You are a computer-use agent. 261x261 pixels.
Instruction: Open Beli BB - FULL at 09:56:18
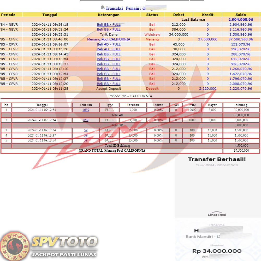tap(109, 25)
